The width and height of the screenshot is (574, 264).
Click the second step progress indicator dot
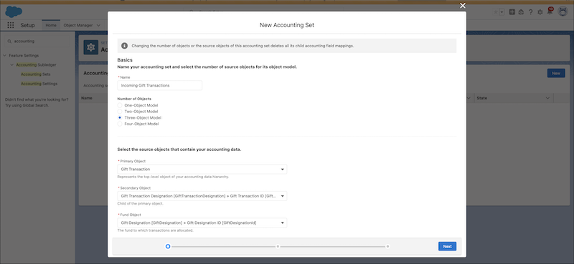[x=278, y=247]
